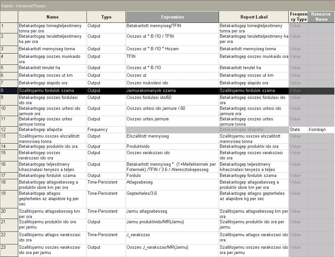Select row number 8 header
335x257 pixels.
pyautogui.click(x=9, y=91)
